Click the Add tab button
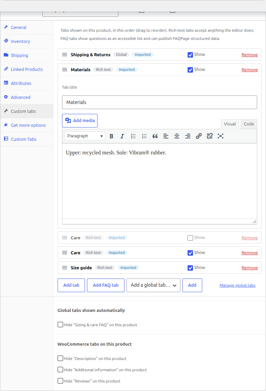The width and height of the screenshot is (266, 391). click(71, 285)
